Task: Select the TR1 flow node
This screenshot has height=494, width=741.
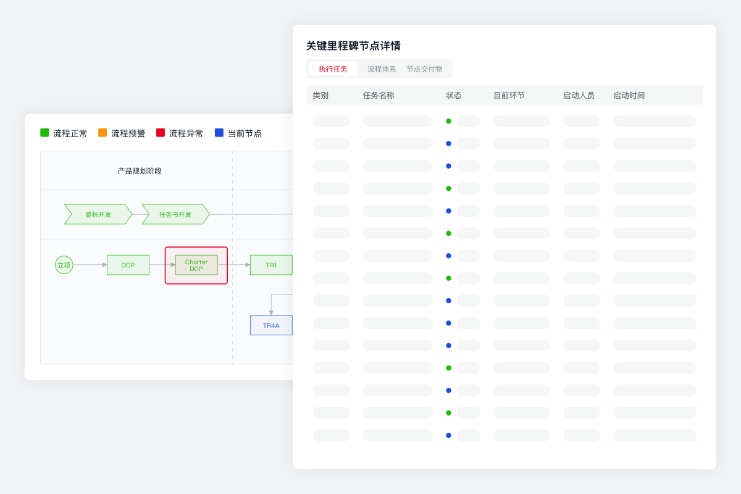Action: tap(271, 265)
